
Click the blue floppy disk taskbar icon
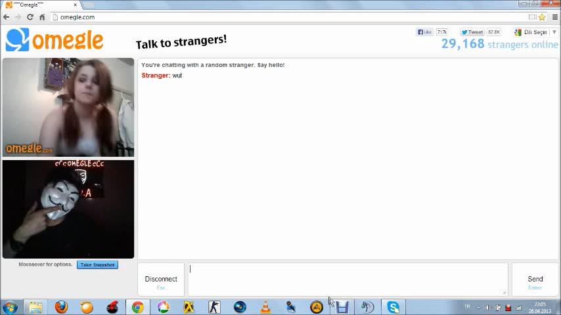pyautogui.click(x=342, y=307)
